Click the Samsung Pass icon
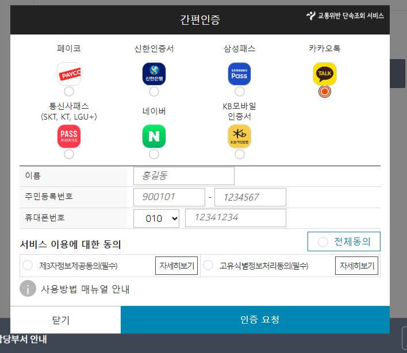Viewport: 407px width, 353px height. (239, 74)
